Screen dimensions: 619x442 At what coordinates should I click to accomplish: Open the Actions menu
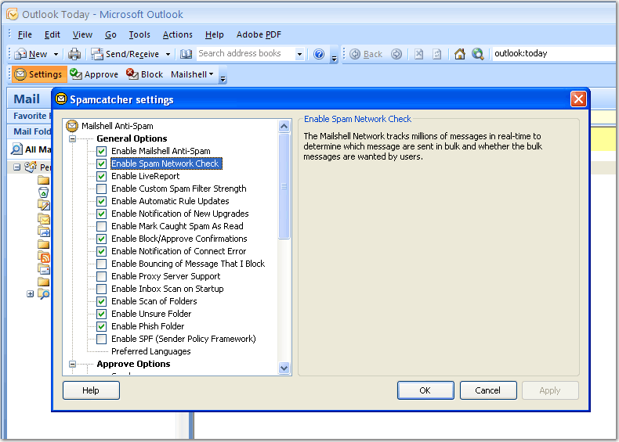177,34
